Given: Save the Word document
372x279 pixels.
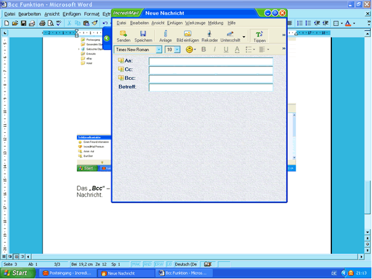Looking at the screenshot, I should 23,23.
